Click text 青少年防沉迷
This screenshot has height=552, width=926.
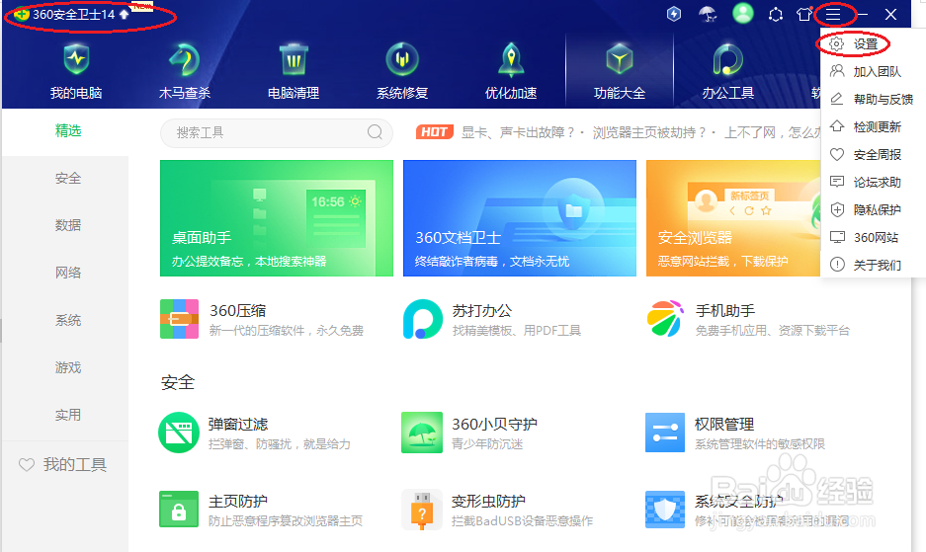pyautogui.click(x=487, y=444)
